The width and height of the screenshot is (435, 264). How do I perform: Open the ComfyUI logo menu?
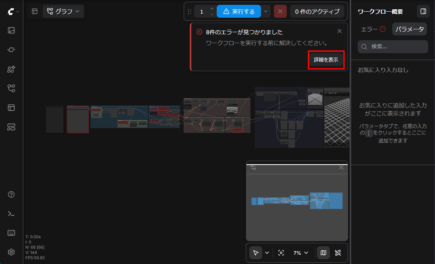[13, 11]
